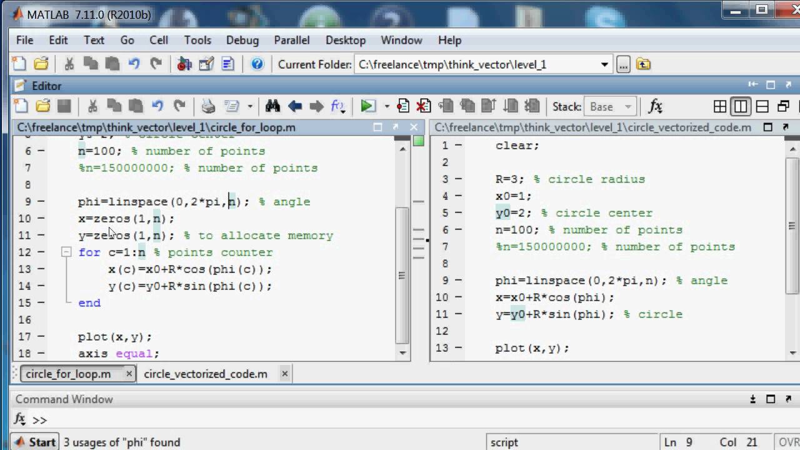Open the Profiler from main toolbar
Screen dimensions: 800x450
click(x=228, y=64)
